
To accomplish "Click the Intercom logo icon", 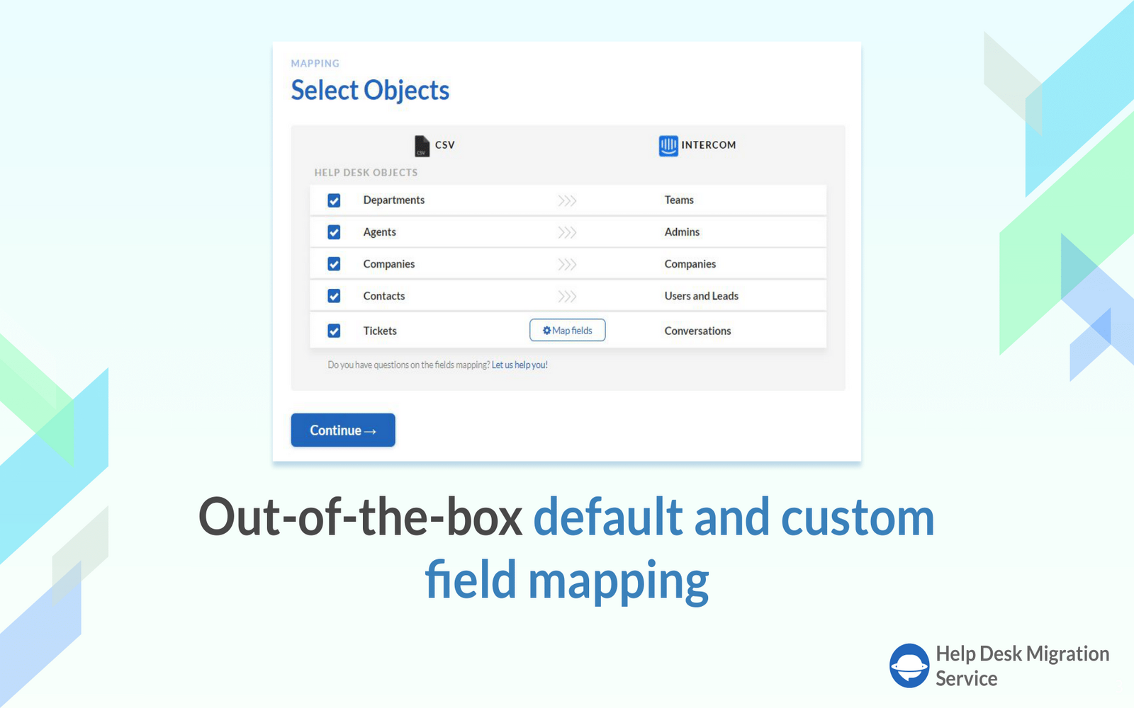I will 668,146.
